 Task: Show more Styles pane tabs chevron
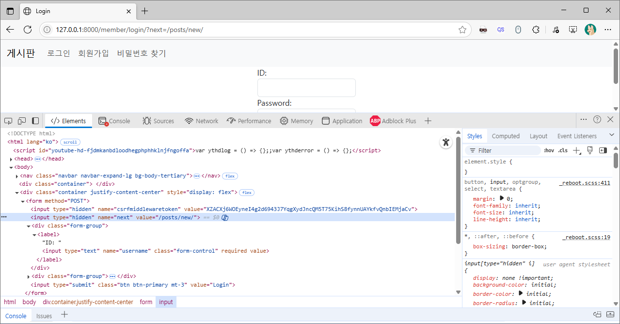611,135
